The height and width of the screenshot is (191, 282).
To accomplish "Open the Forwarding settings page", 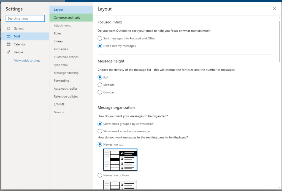I will (61, 80).
